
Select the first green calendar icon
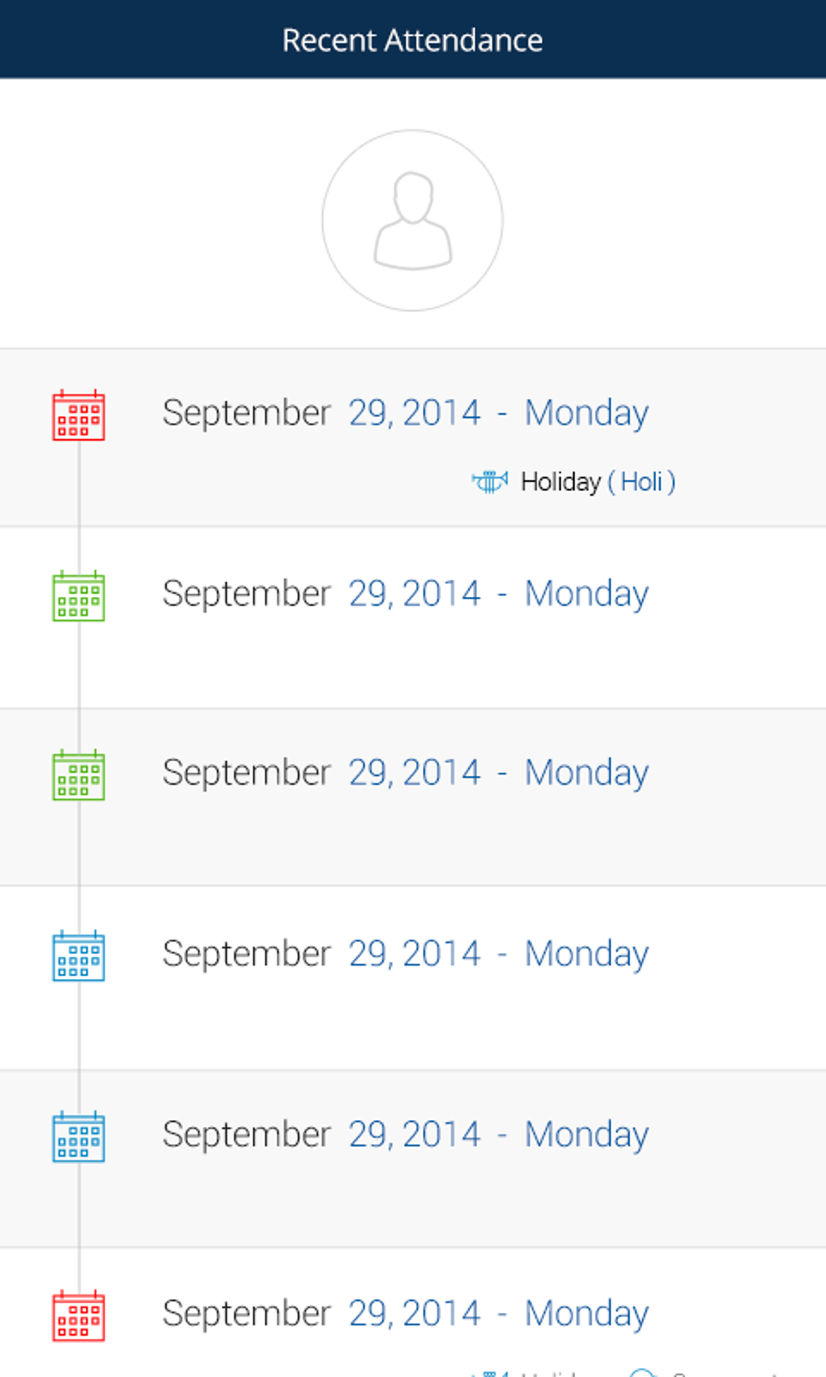coord(79,596)
